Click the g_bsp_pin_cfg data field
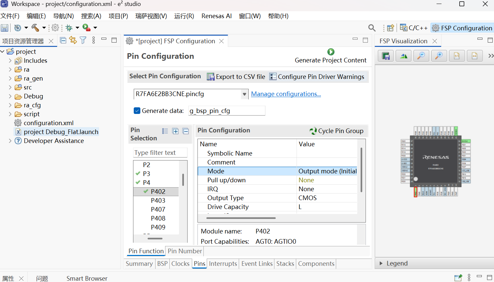The image size is (494, 282). (x=227, y=111)
